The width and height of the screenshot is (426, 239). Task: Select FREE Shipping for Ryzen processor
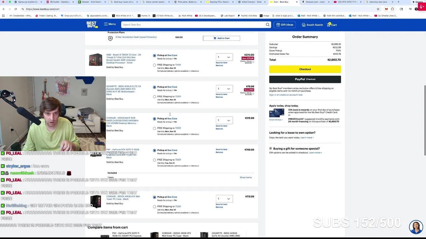(x=154, y=65)
